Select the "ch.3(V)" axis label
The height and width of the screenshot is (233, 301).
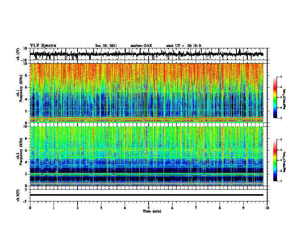point(18,196)
